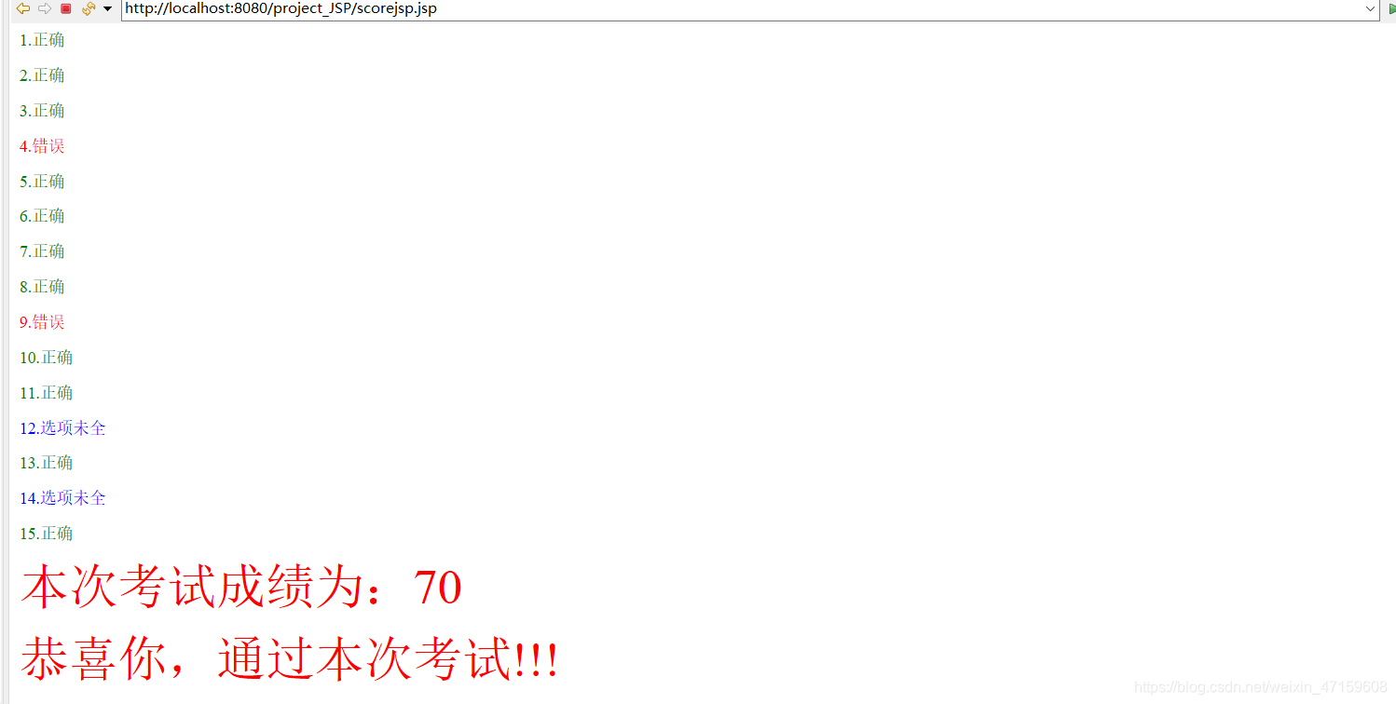
Task: Select the red result '9.错误'
Action: (43, 322)
